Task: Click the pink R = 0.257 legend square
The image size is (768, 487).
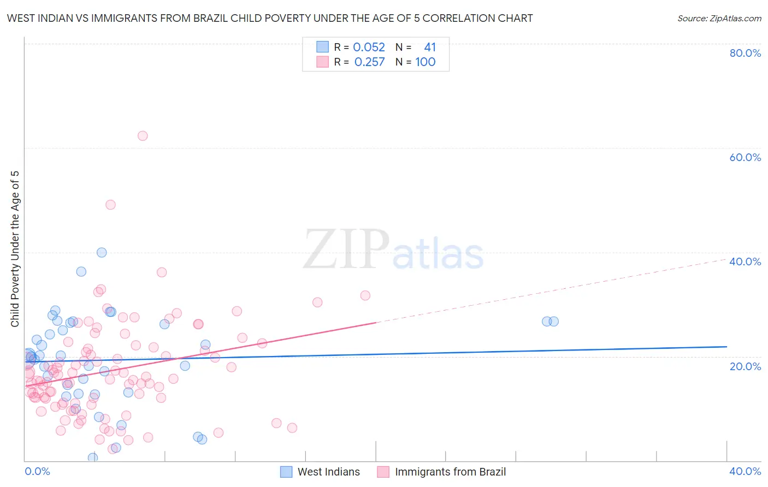Action: [x=323, y=62]
